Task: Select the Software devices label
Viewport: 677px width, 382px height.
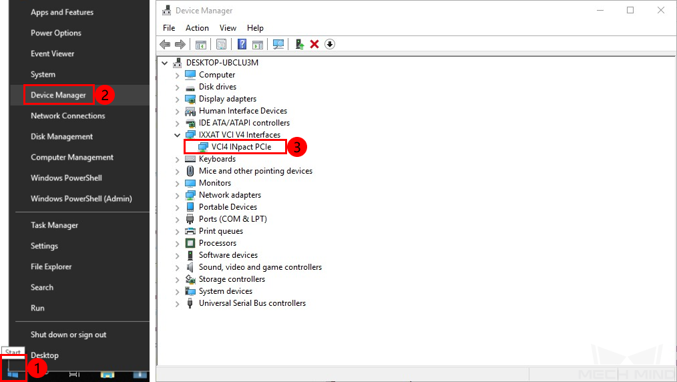Action: pyautogui.click(x=228, y=255)
